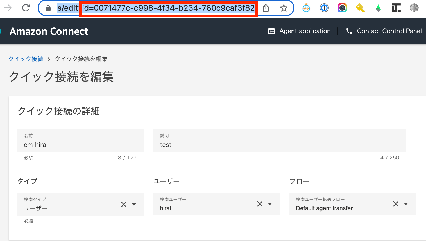Open the ユーザー selection dropdown
426x241 pixels.
click(270, 204)
